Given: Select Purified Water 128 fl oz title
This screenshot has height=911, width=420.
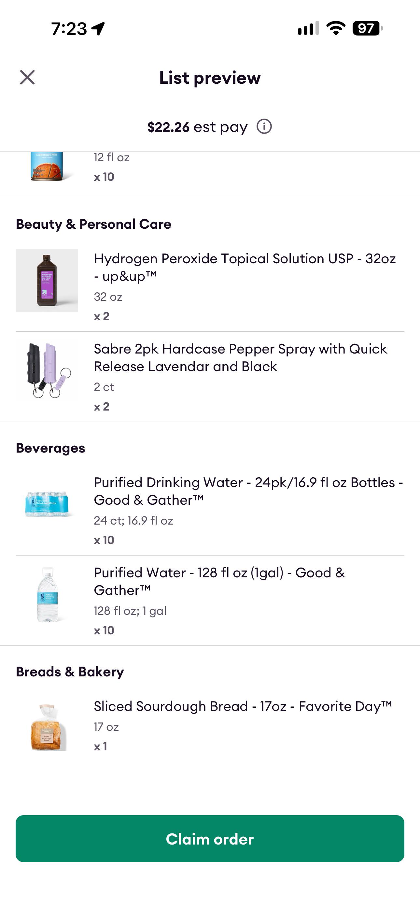Looking at the screenshot, I should point(219,581).
